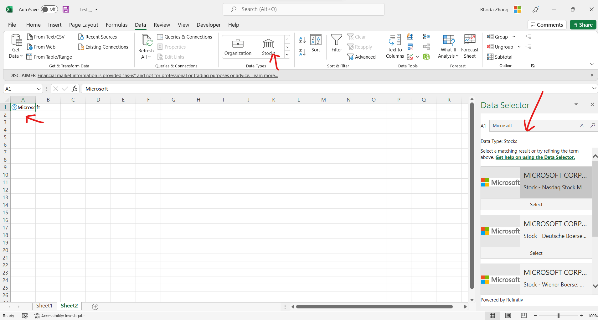Zoom out with the minus button

535,316
